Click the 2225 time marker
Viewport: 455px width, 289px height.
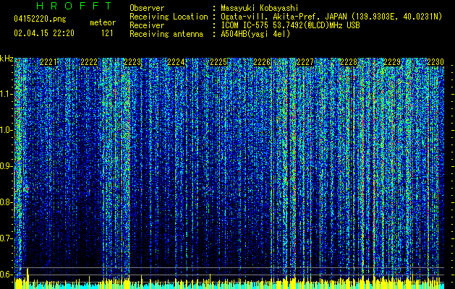[218, 62]
